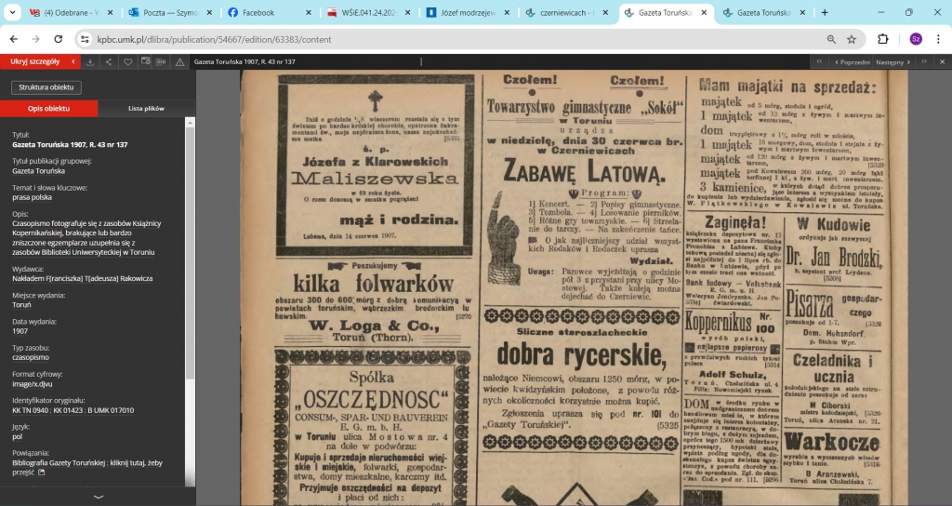This screenshot has height=506, width=952.
Task: Go to the Poprzedni publication
Action: pyautogui.click(x=853, y=62)
